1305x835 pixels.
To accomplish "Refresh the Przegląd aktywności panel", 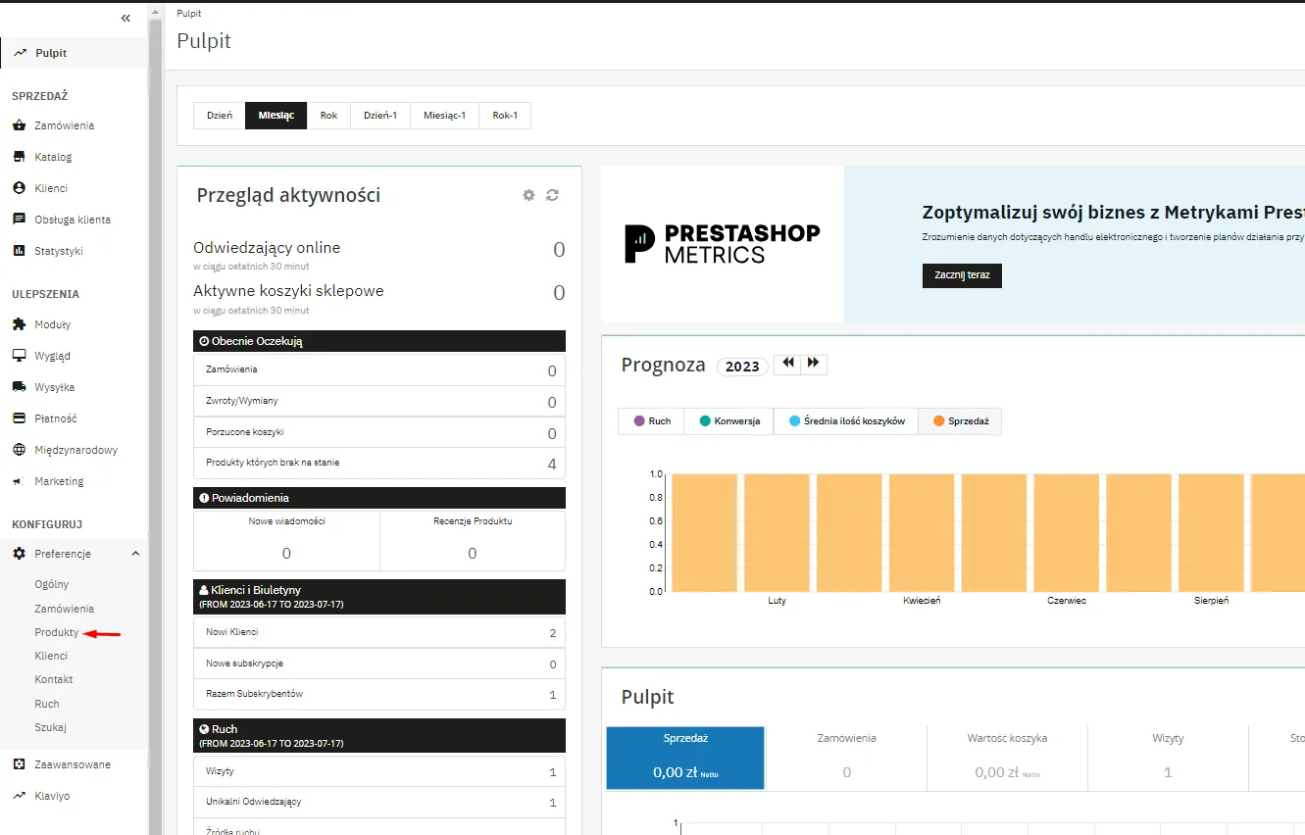I will coord(552,195).
